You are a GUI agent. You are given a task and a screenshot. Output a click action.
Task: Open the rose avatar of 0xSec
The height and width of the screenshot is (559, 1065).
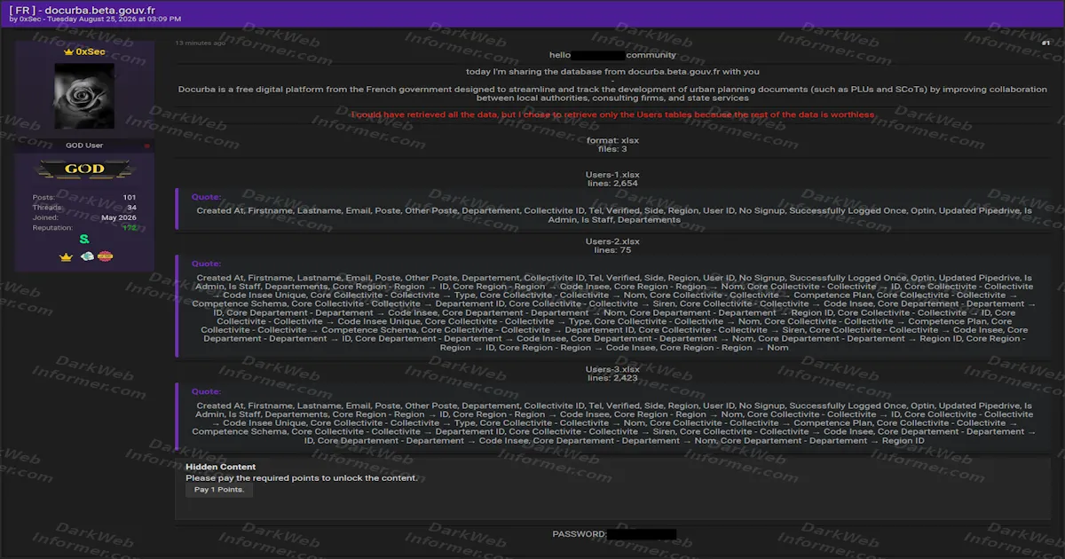point(84,95)
